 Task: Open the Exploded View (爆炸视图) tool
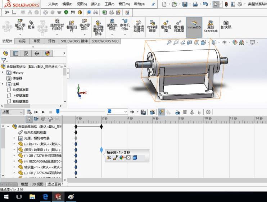tap(166, 26)
